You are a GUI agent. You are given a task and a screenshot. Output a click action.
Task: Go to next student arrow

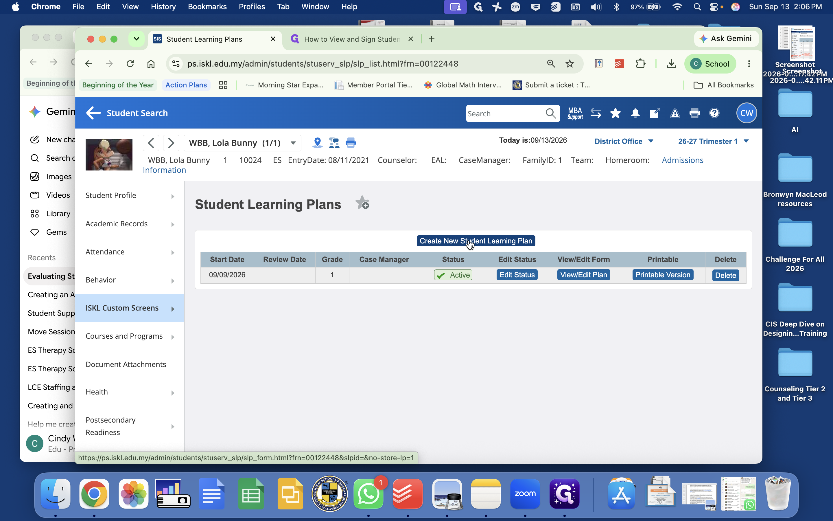[171, 143]
